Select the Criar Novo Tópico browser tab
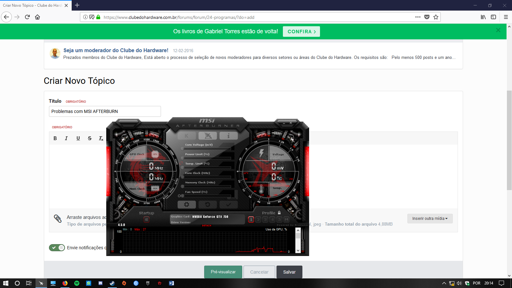512x288 pixels. (35, 5)
